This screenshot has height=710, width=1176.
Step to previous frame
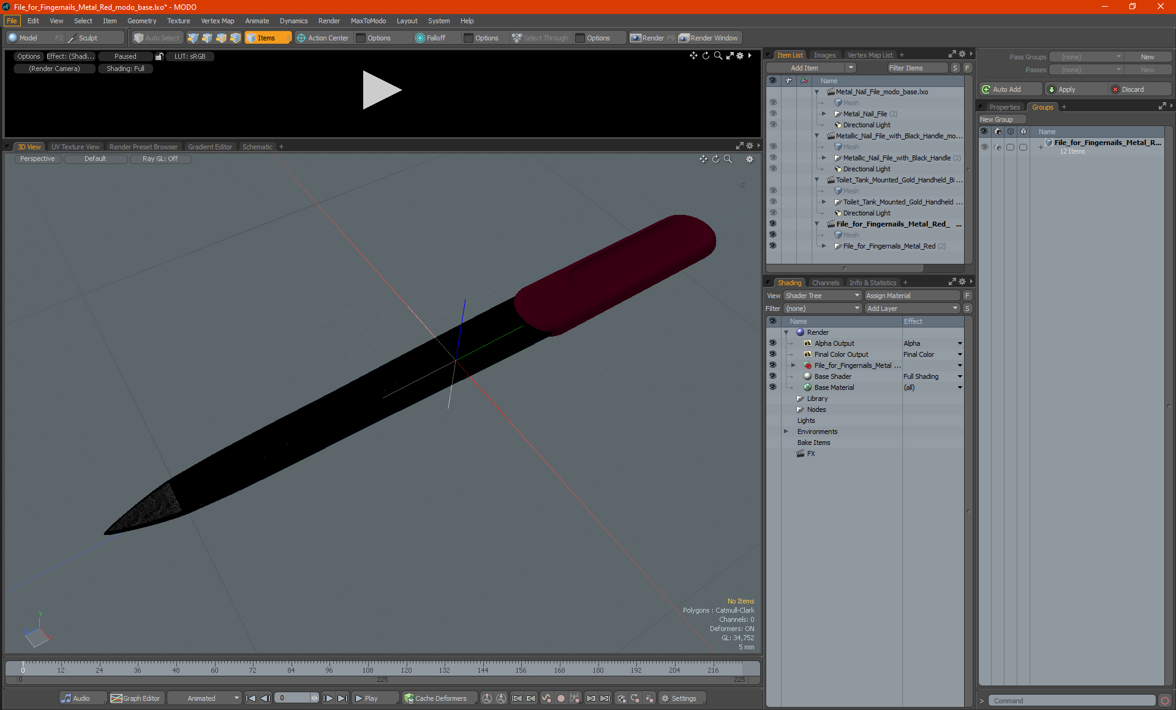(265, 698)
